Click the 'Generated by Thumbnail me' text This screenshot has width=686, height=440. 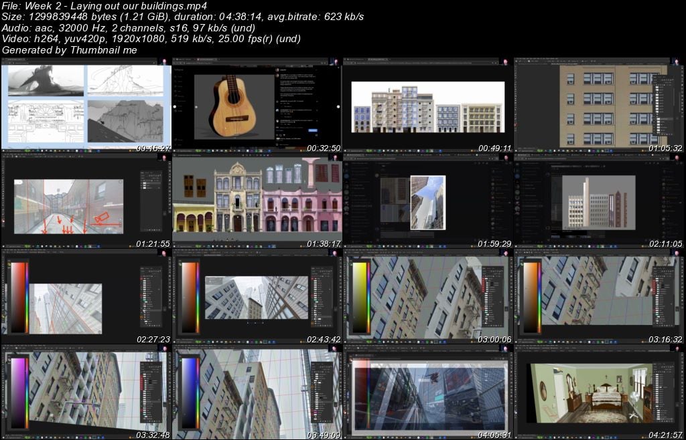tap(70, 50)
